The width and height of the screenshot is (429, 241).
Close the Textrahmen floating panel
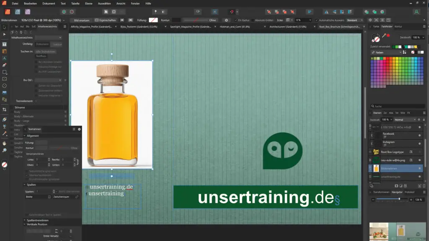point(79,129)
